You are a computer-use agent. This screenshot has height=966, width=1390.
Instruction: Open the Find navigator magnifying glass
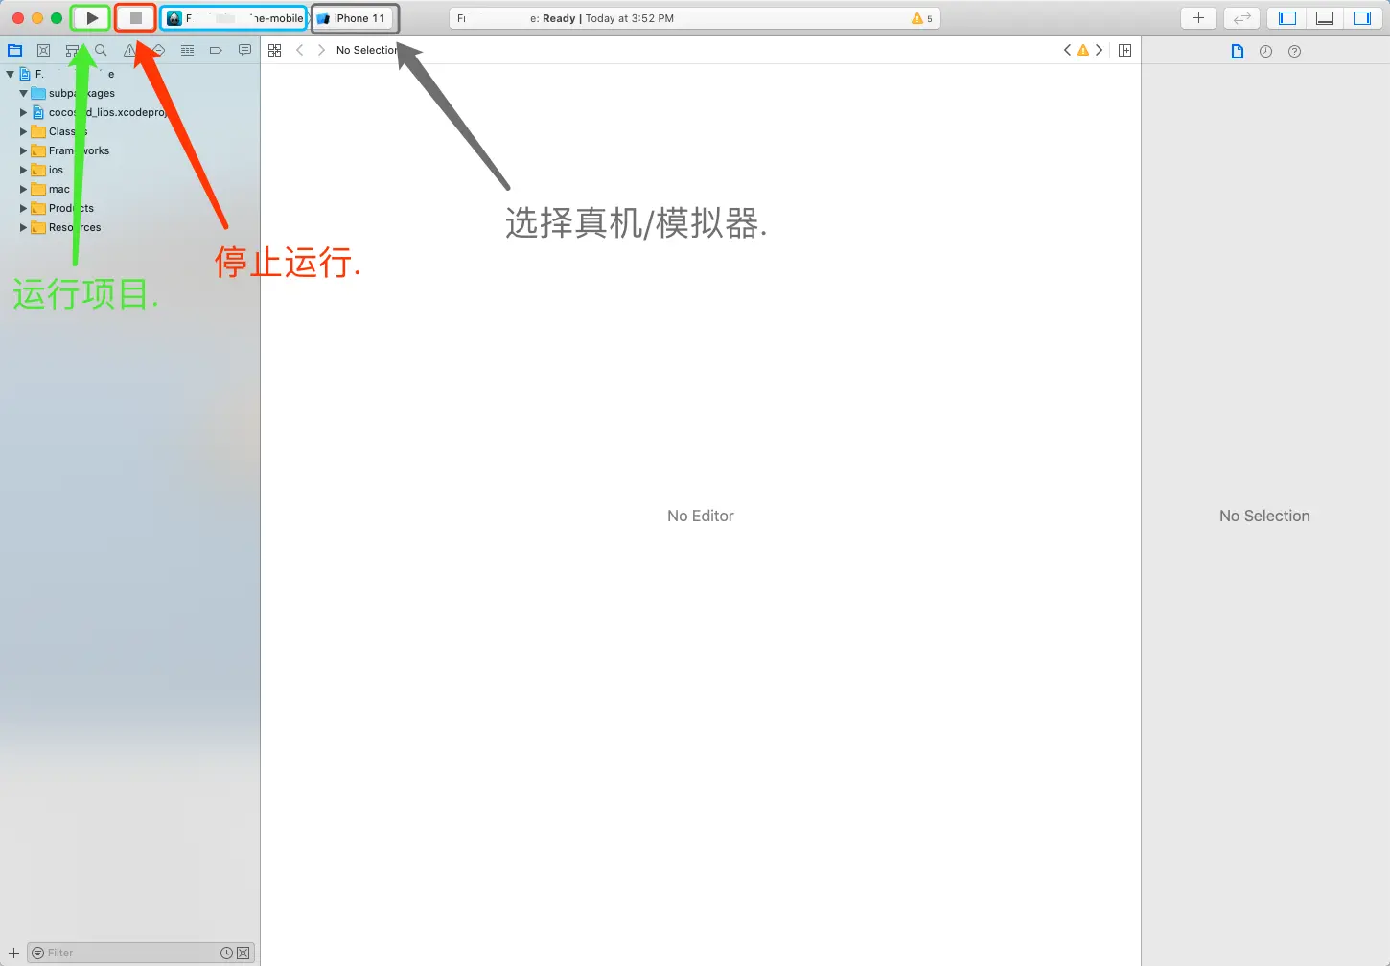[101, 50]
